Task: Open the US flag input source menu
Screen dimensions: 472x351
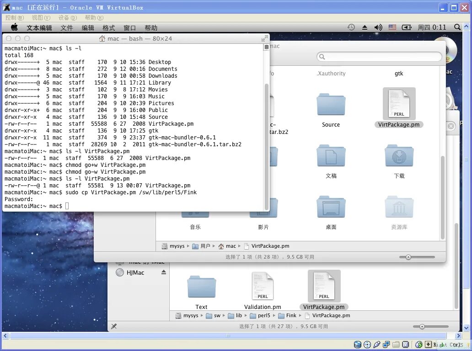Action: tap(392, 27)
